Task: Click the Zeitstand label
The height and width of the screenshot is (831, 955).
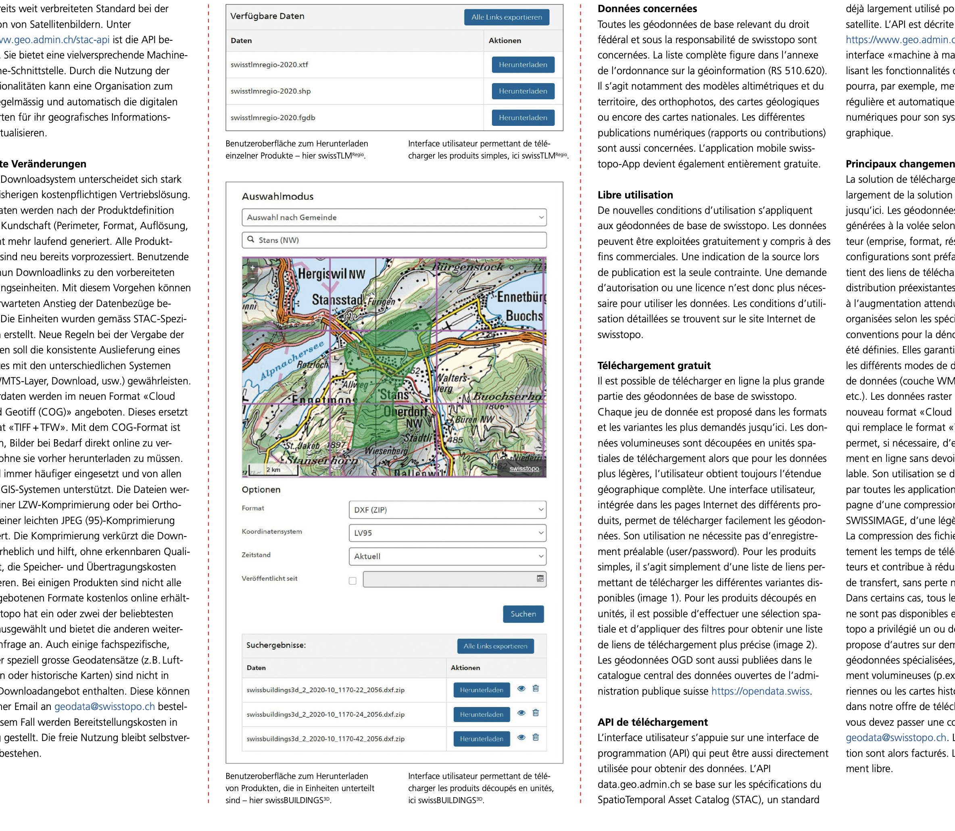Action: [x=256, y=555]
